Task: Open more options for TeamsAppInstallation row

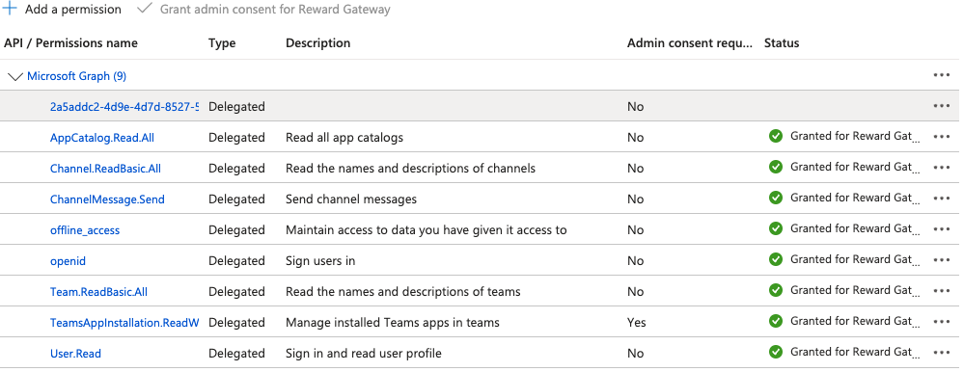Action: [941, 322]
